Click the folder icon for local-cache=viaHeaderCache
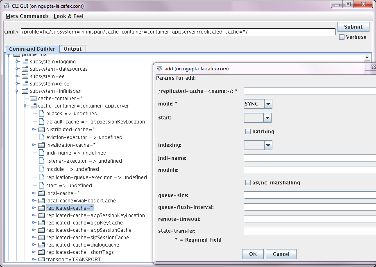This screenshot has width=376, height=267. (x=41, y=201)
